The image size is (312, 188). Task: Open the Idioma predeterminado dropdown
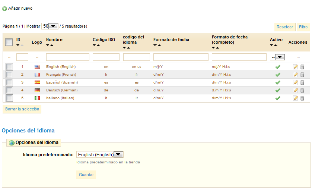(100, 154)
